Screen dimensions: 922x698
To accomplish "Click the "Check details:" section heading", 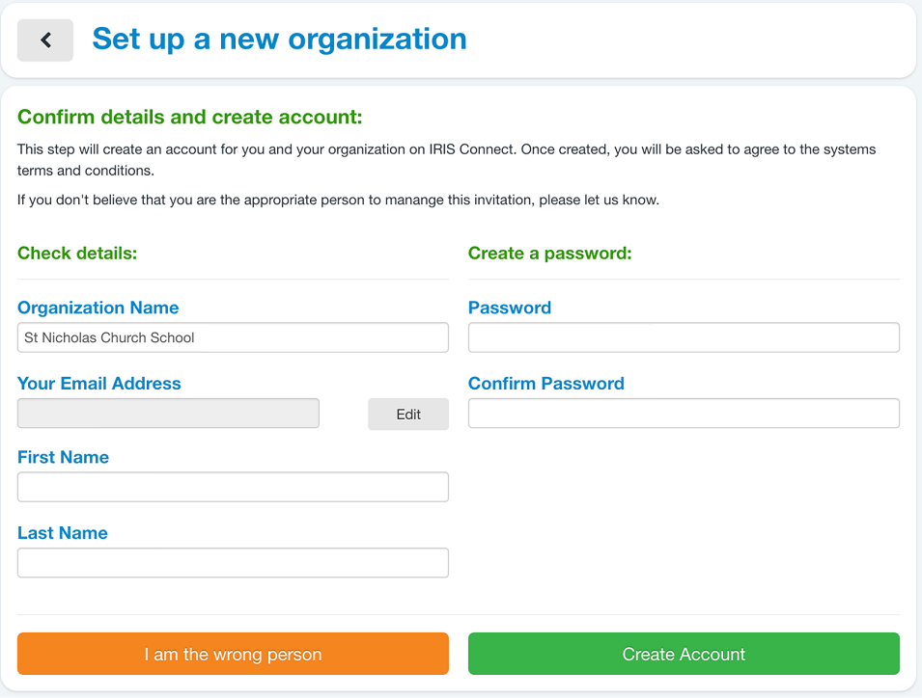I will click(x=77, y=253).
